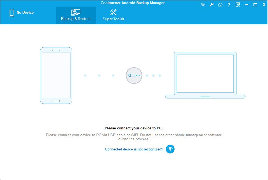
Task: Open the shopping cart purchase icon
Action: point(203,5)
